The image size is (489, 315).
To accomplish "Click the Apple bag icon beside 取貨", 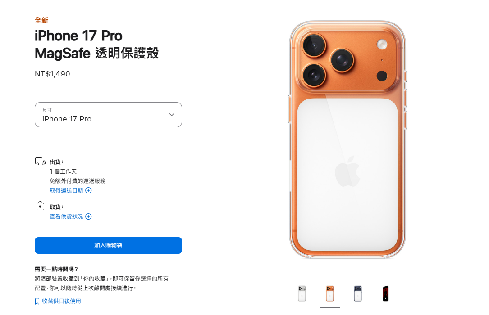I will click(40, 206).
